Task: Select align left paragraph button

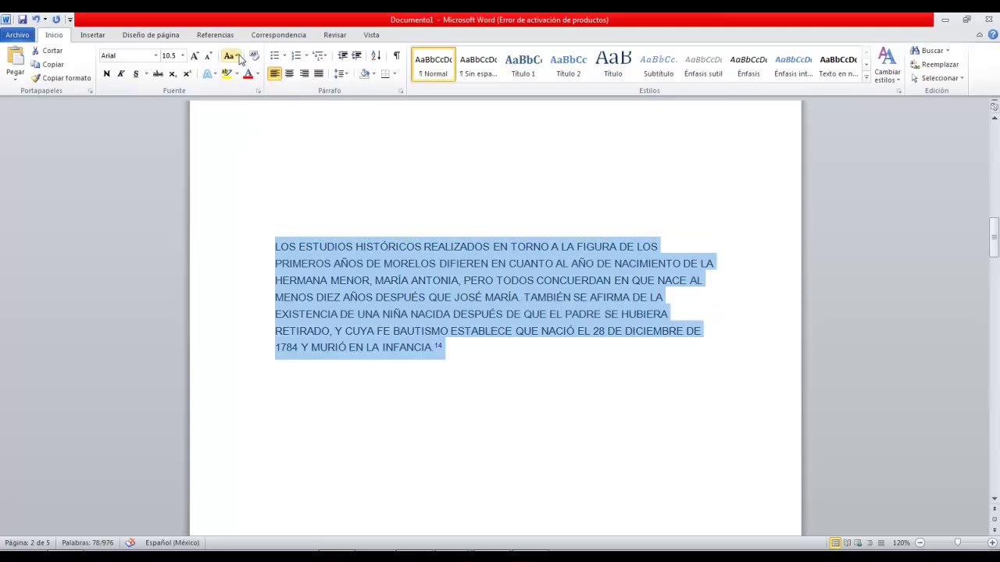Action: pyautogui.click(x=274, y=74)
